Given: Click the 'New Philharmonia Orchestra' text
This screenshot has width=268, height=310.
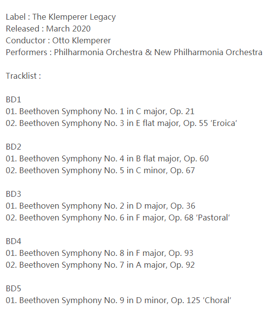Looking at the screenshot, I should [x=208, y=52].
